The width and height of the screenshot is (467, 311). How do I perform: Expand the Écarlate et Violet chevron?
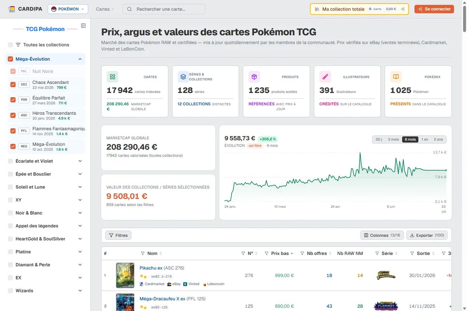click(80, 161)
